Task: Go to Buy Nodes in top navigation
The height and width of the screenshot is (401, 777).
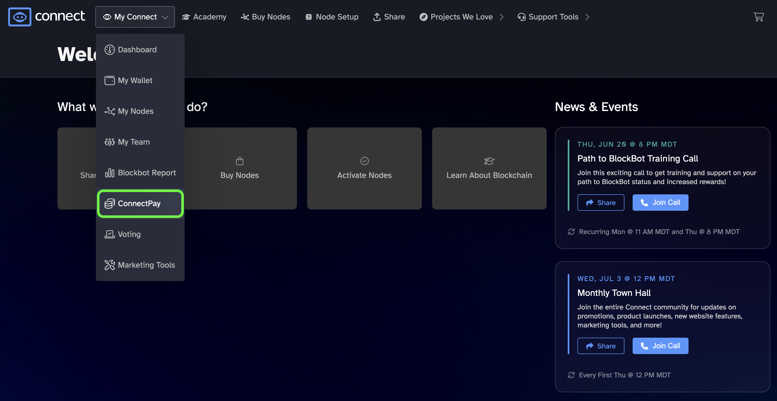Action: point(265,17)
